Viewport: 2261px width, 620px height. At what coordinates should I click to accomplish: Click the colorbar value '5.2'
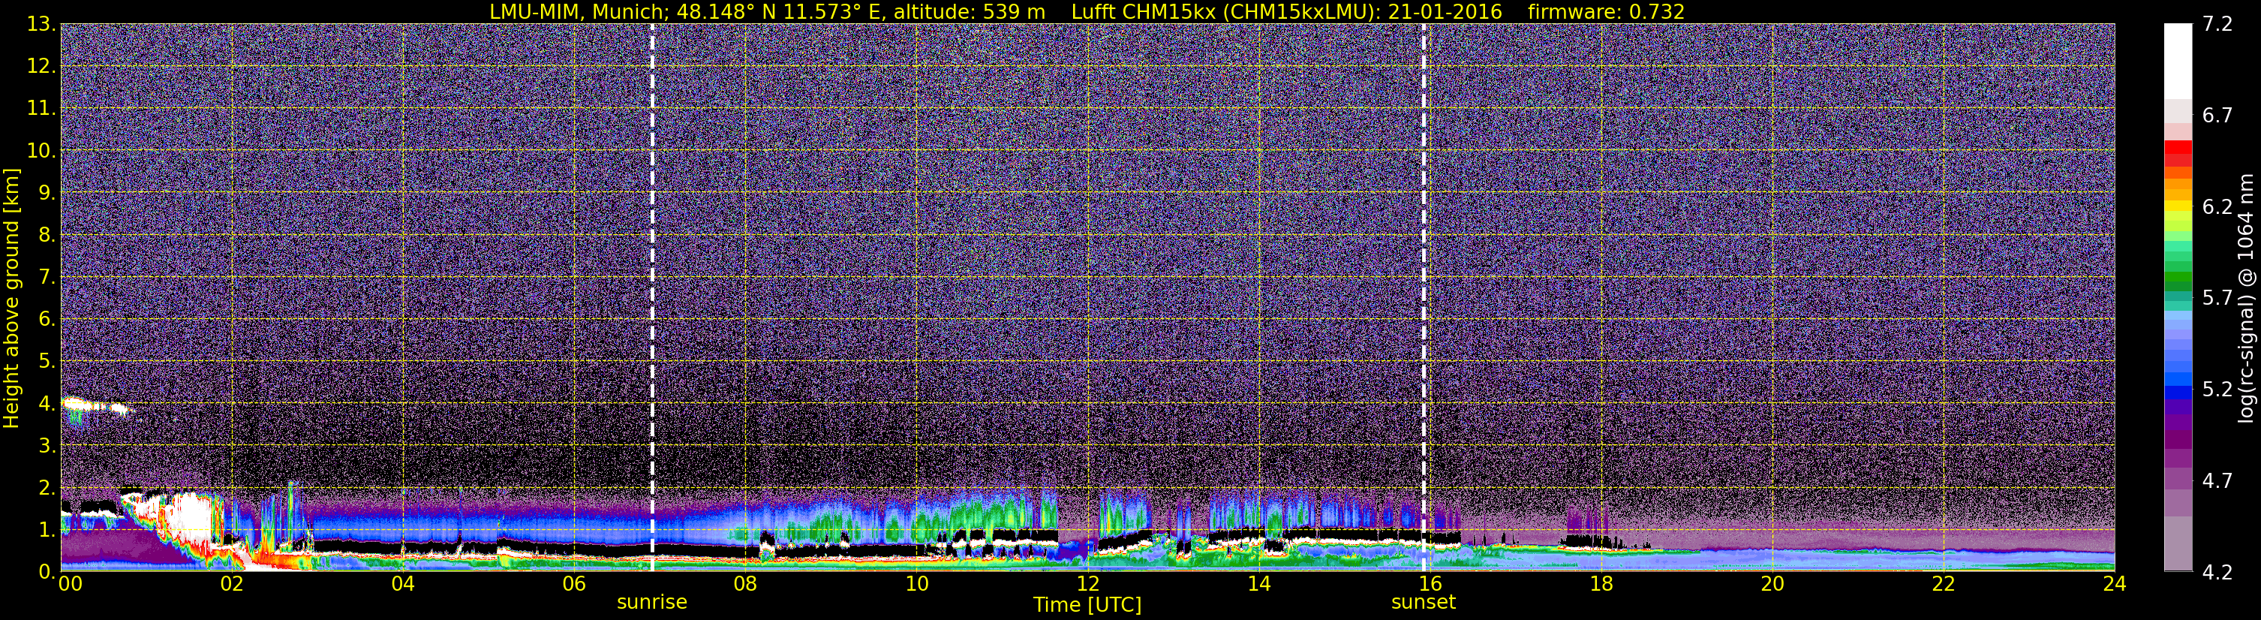tap(2217, 389)
